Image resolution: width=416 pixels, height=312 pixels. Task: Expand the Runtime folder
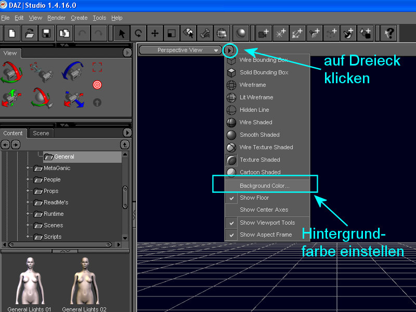point(28,214)
